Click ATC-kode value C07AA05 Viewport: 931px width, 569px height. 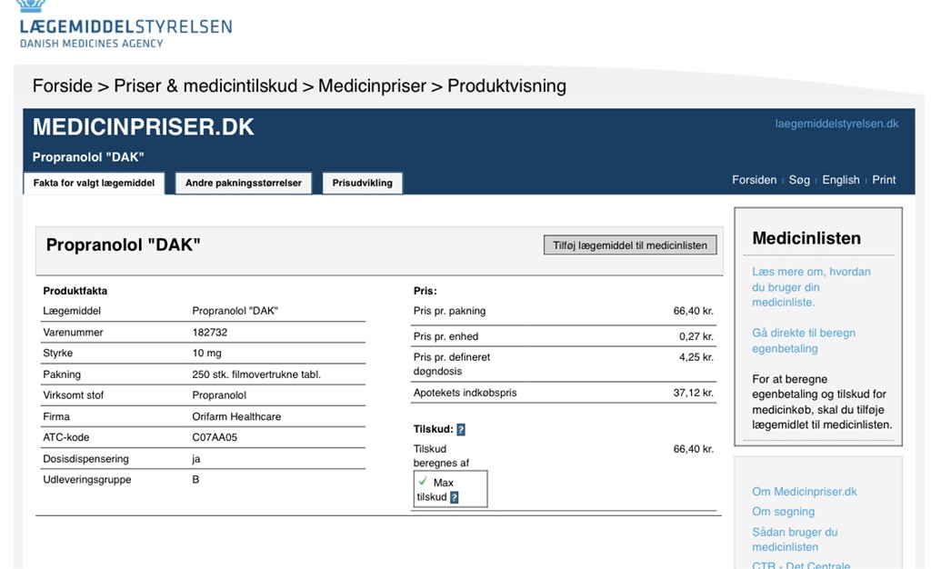tap(215, 437)
